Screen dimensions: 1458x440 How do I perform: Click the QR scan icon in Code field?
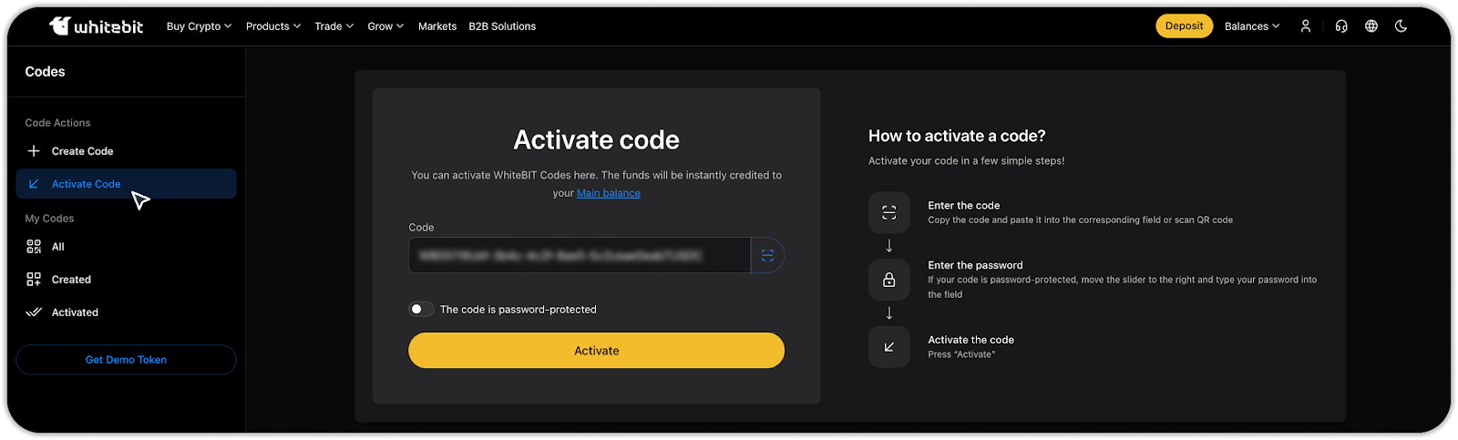767,256
